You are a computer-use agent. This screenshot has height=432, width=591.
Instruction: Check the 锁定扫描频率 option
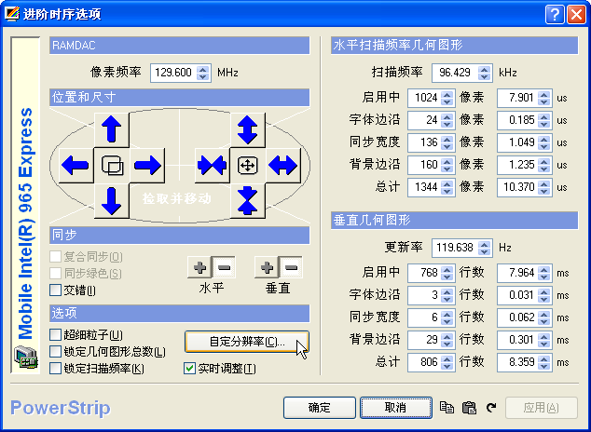point(56,368)
